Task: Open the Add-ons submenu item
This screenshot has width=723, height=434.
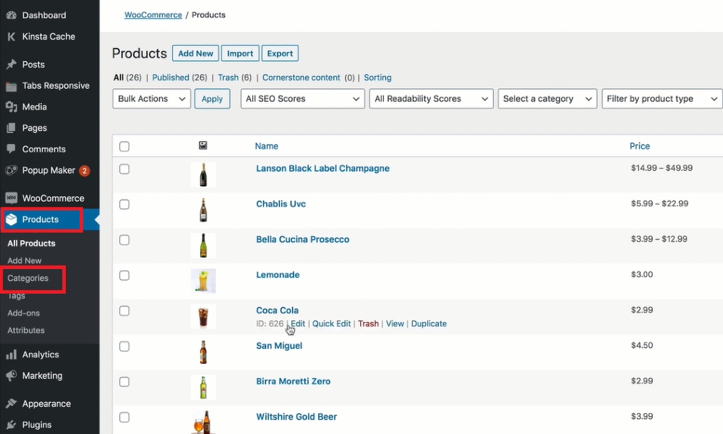Action: click(x=24, y=313)
